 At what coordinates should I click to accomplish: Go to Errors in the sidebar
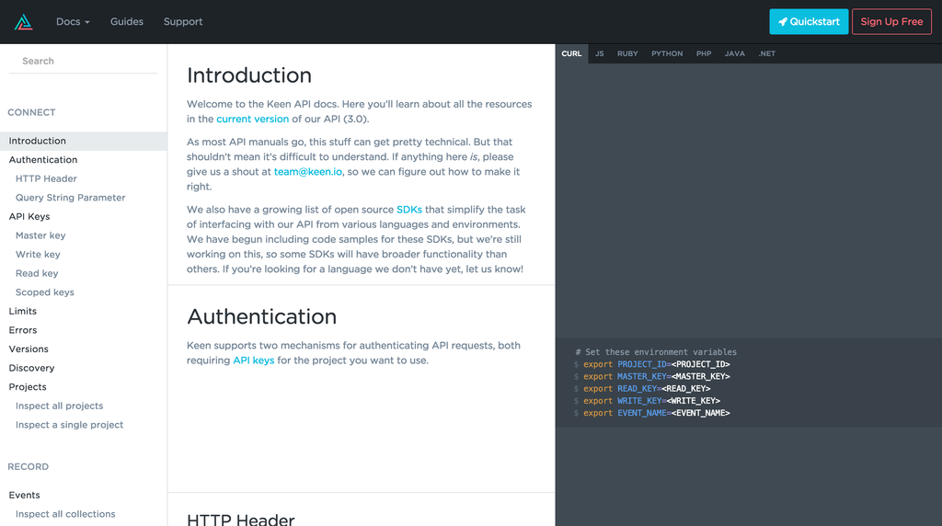pyautogui.click(x=23, y=330)
